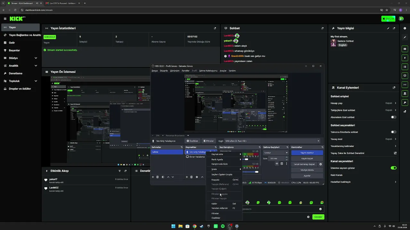This screenshot has width=410, height=230.
Task: Click the lightning bolt icon in right sidebar
Action: click(x=405, y=58)
